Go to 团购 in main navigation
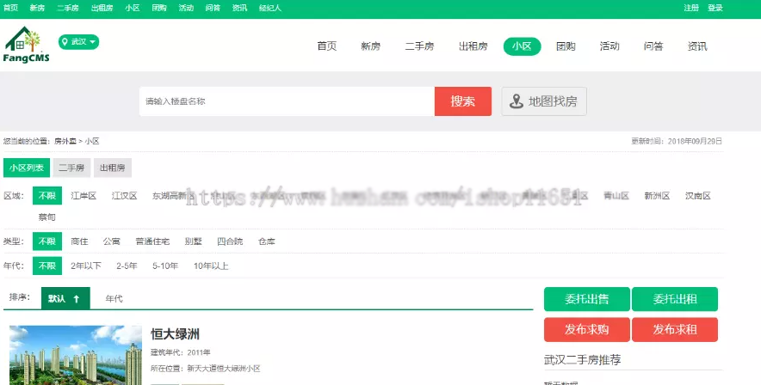The height and width of the screenshot is (385, 761). 566,46
